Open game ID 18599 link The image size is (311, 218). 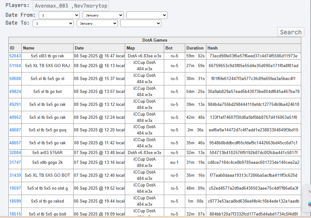[15, 201]
